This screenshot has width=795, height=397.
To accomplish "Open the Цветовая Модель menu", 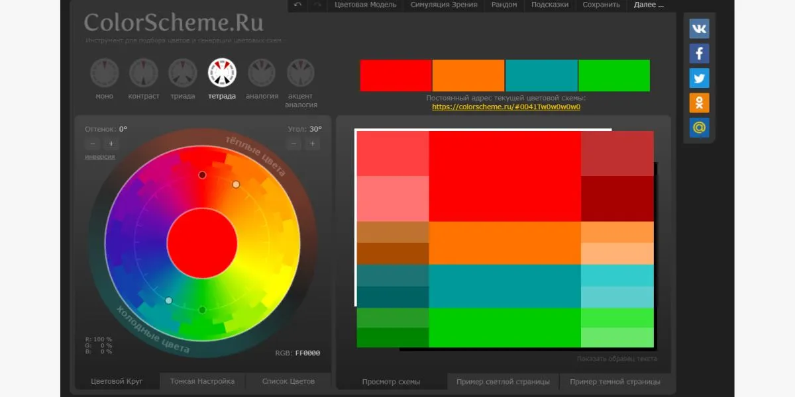I will point(366,5).
